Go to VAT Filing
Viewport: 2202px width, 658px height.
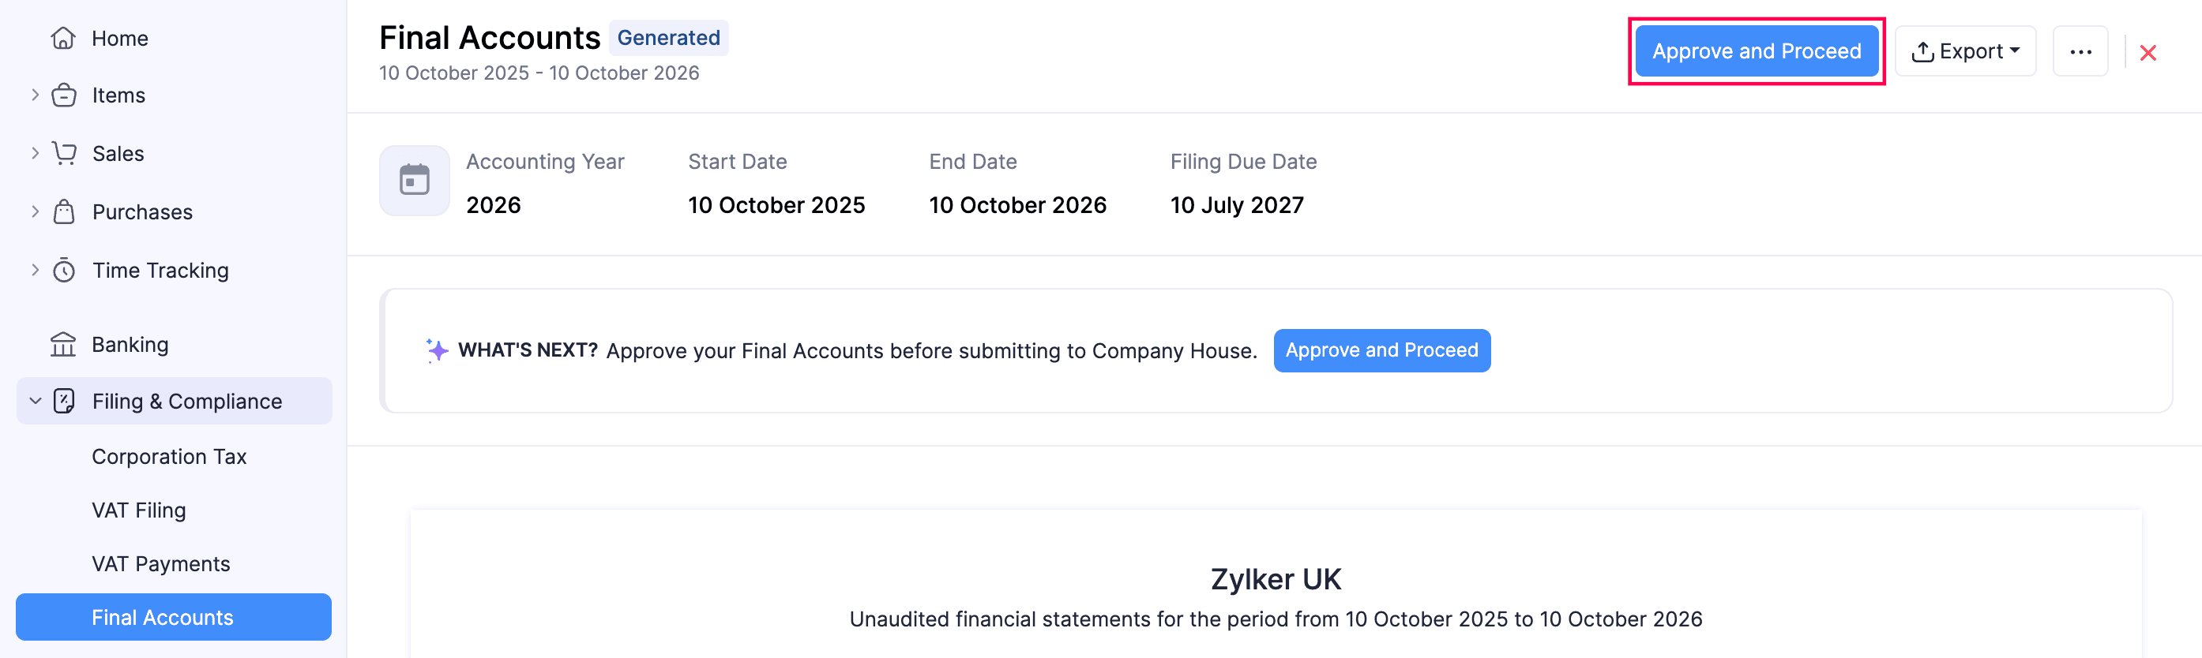pyautogui.click(x=138, y=510)
